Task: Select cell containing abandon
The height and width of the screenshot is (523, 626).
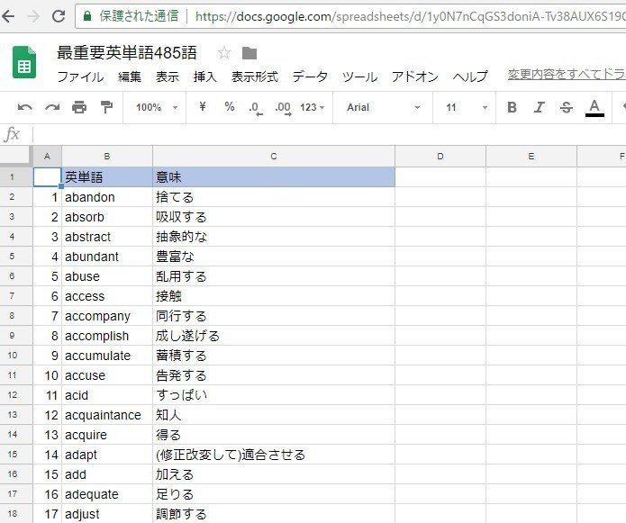Action: (x=107, y=196)
